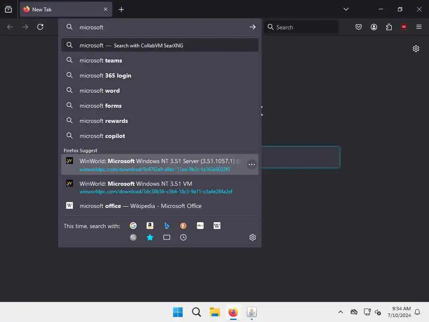Open search settings gear in suggestions panel
This screenshot has width=429, height=322.
253,237
